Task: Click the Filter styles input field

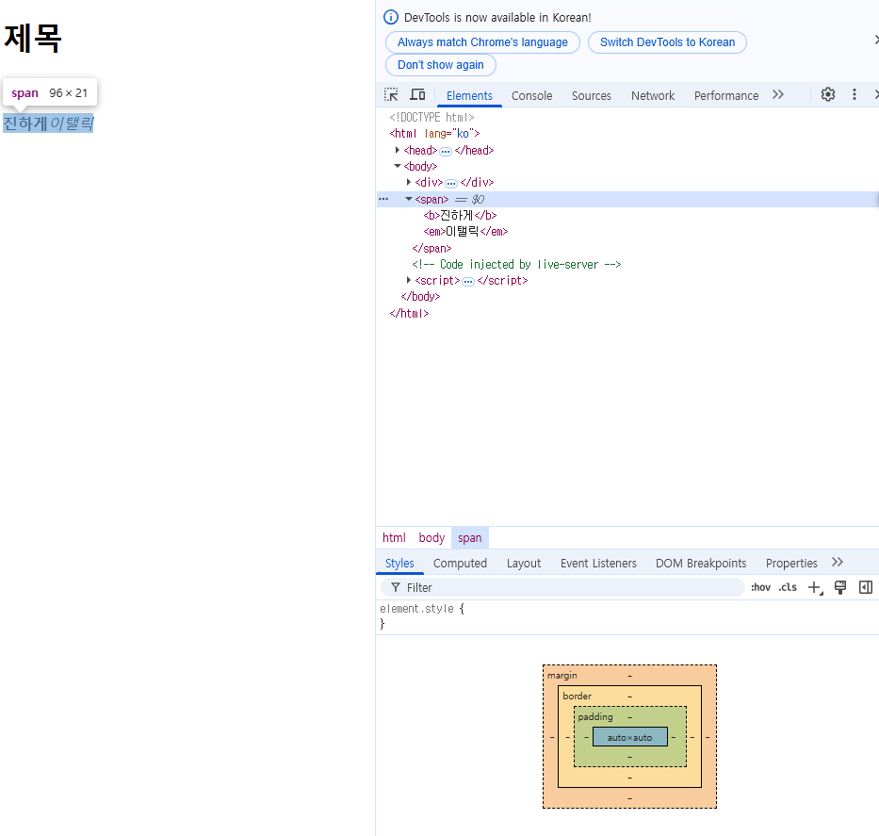Action: (x=562, y=587)
